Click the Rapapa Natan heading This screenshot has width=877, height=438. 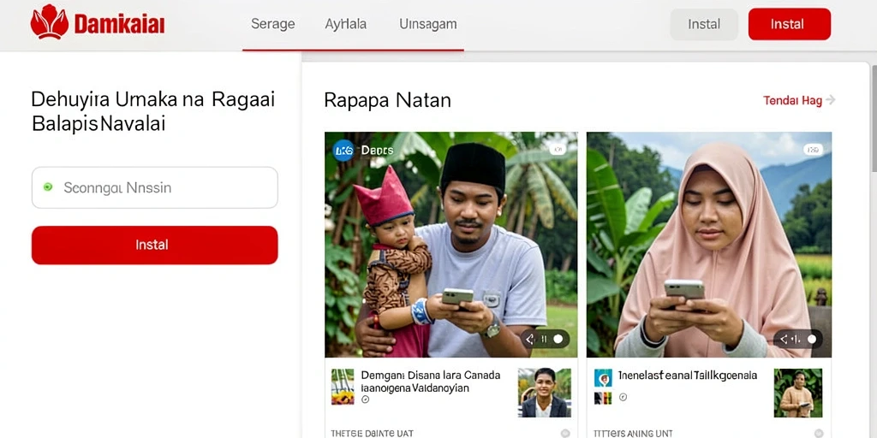coord(387,101)
